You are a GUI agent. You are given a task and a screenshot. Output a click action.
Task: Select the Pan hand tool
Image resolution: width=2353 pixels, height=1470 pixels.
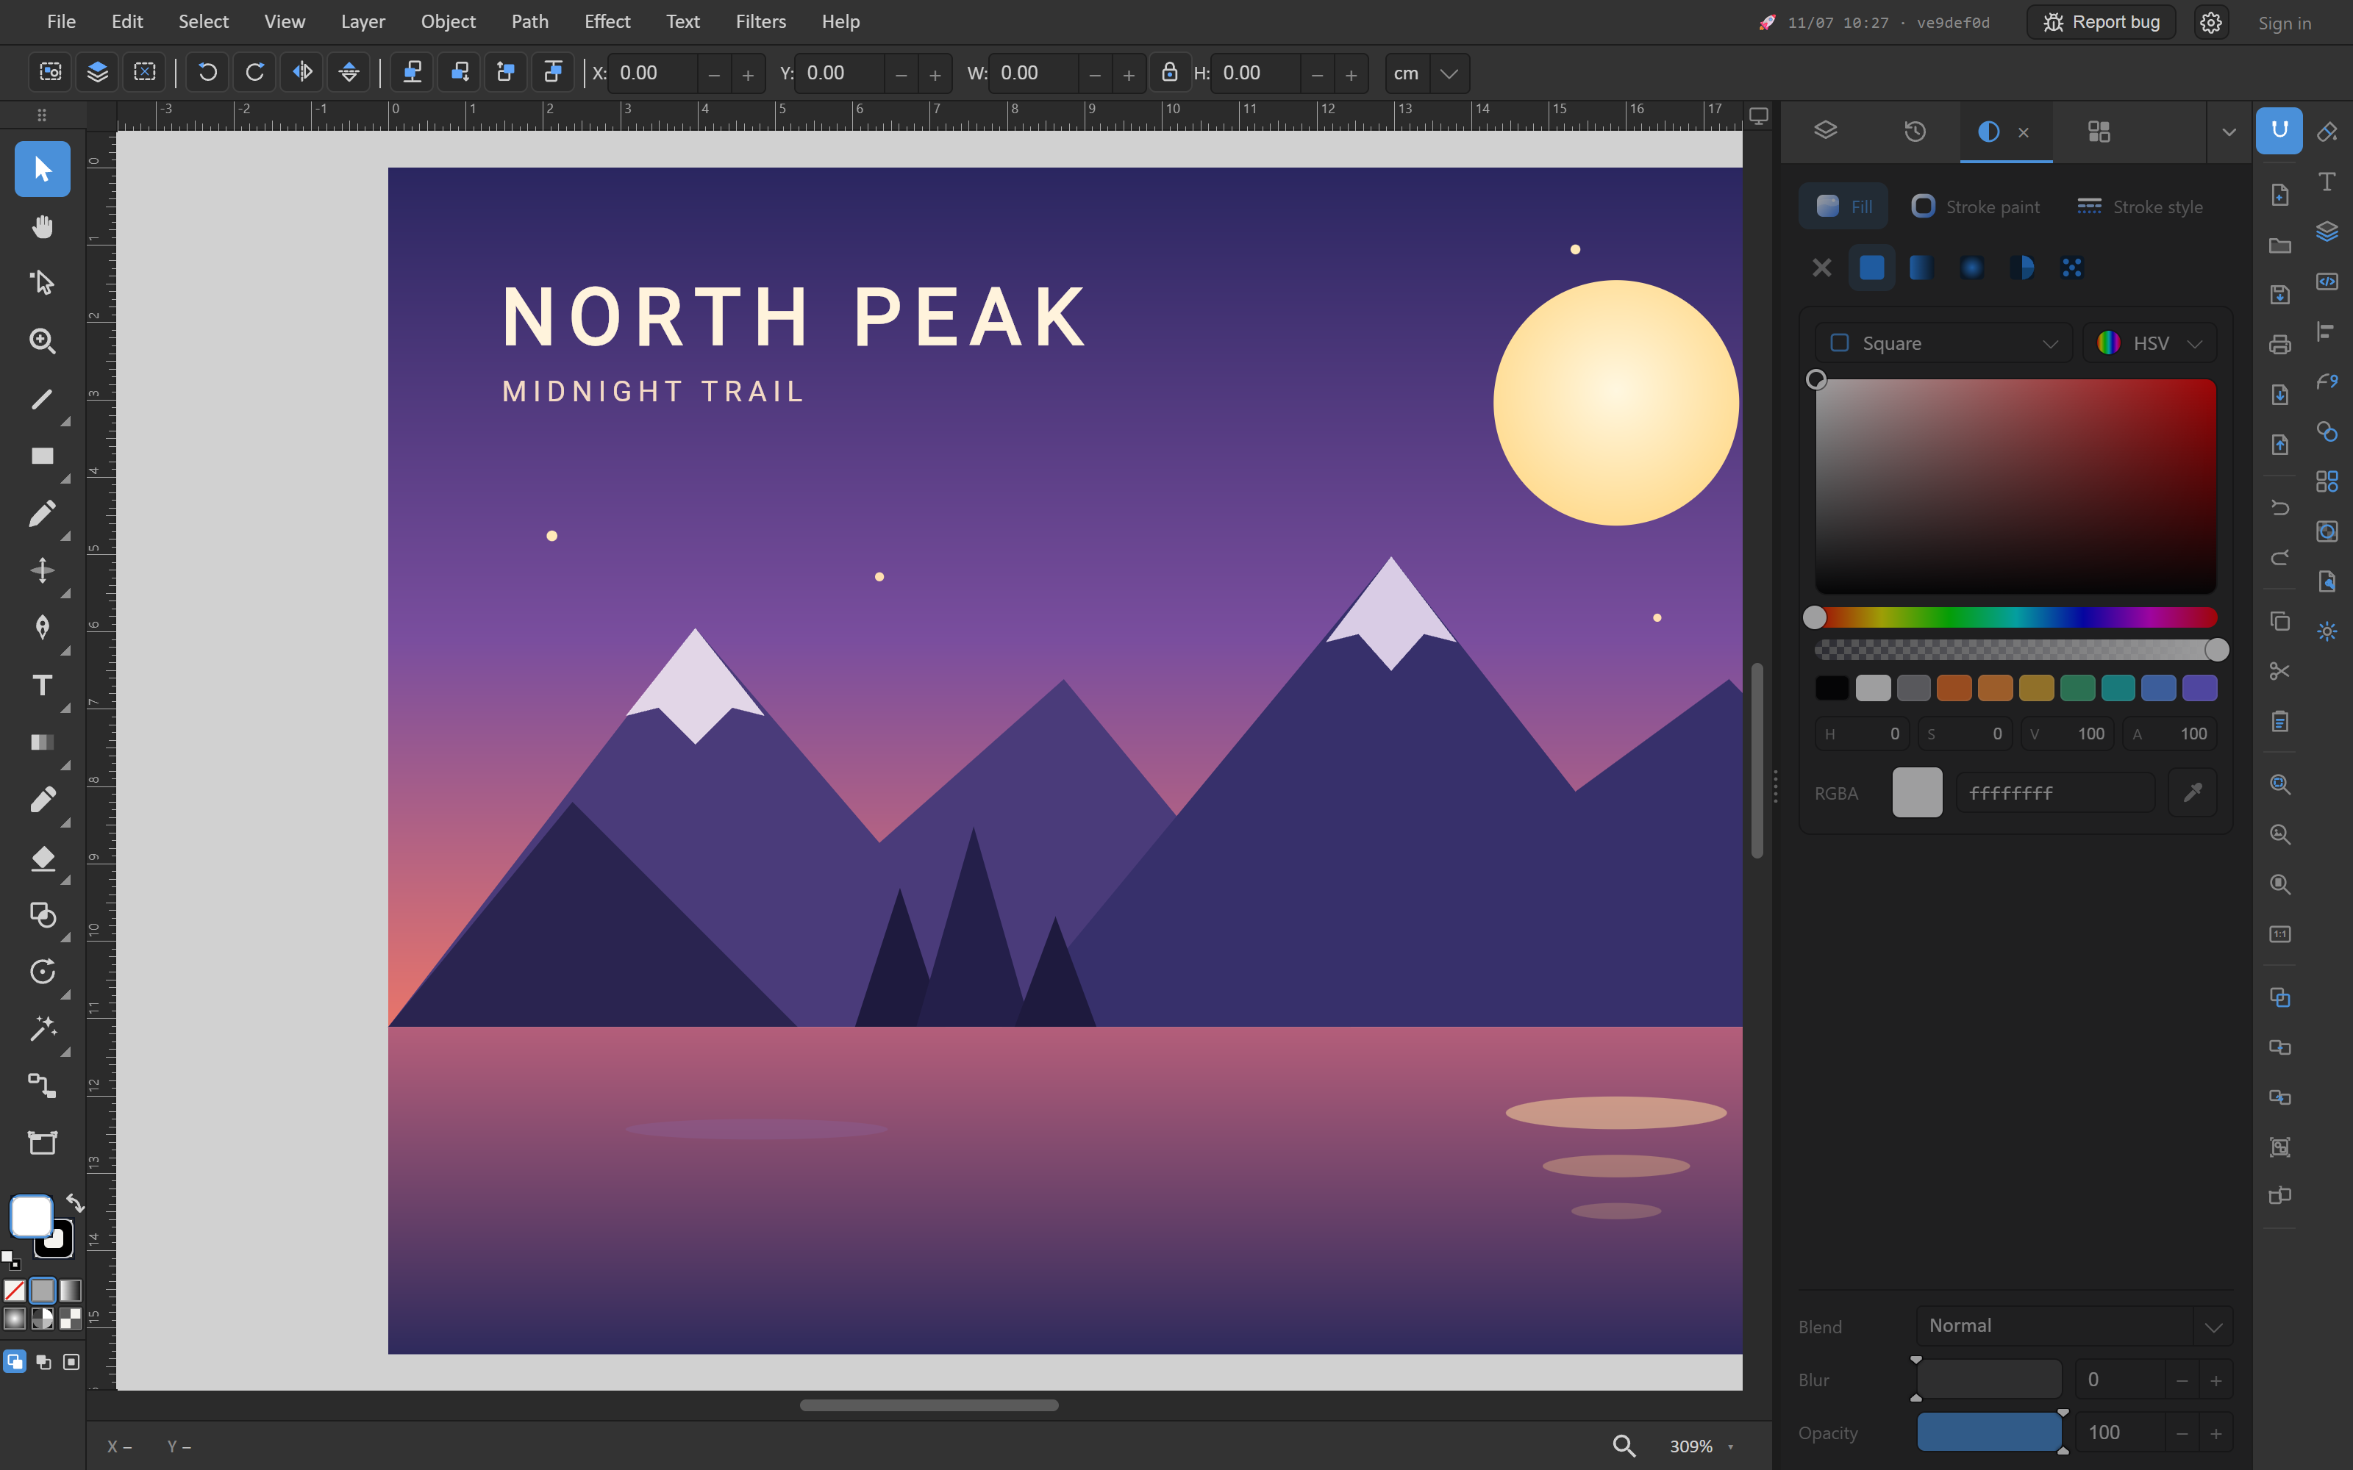42,226
